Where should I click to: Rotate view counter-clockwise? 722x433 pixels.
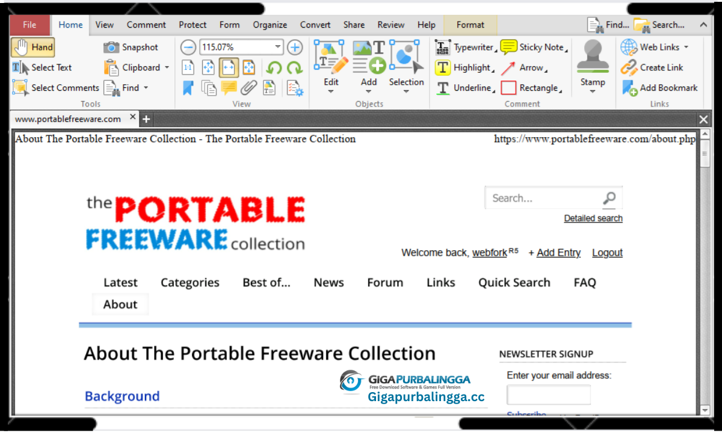pyautogui.click(x=274, y=67)
